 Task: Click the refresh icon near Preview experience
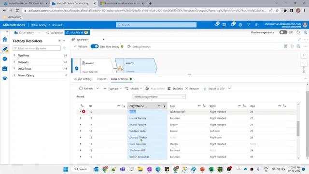(298, 32)
